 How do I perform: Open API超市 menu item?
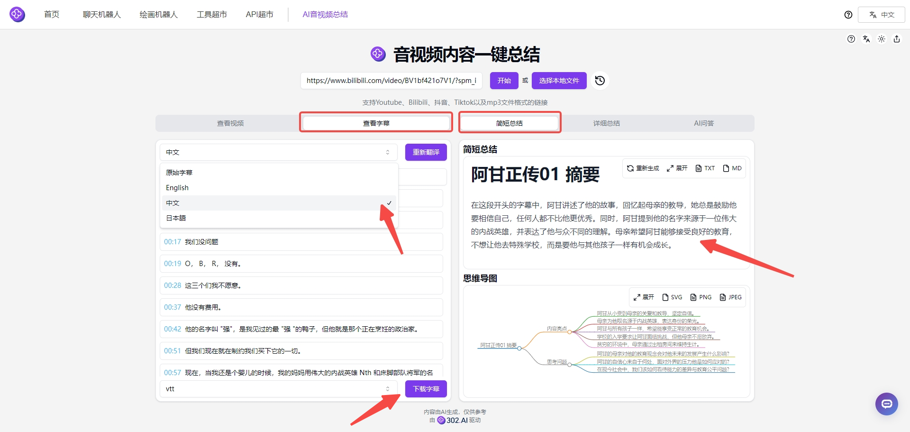click(259, 14)
